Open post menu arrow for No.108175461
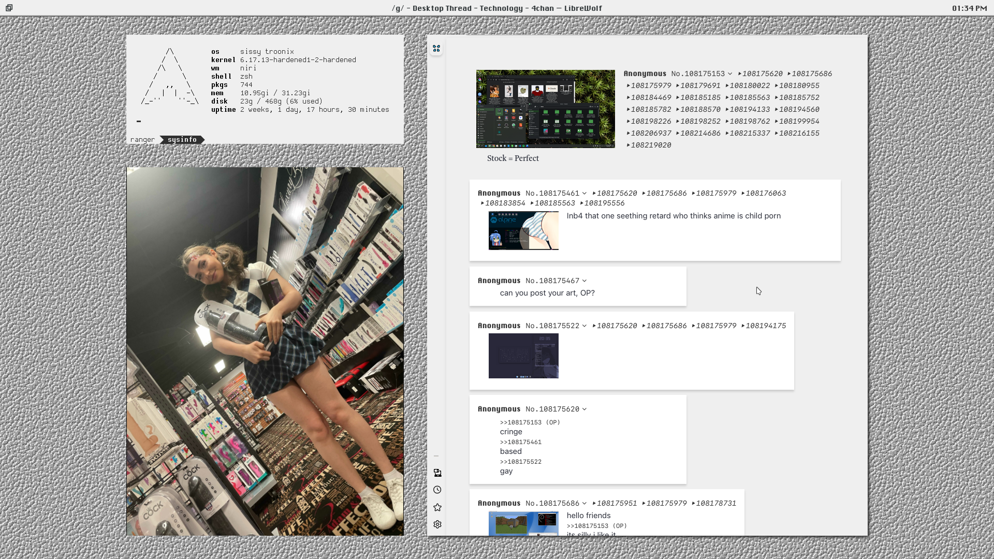The width and height of the screenshot is (994, 559). pos(584,193)
